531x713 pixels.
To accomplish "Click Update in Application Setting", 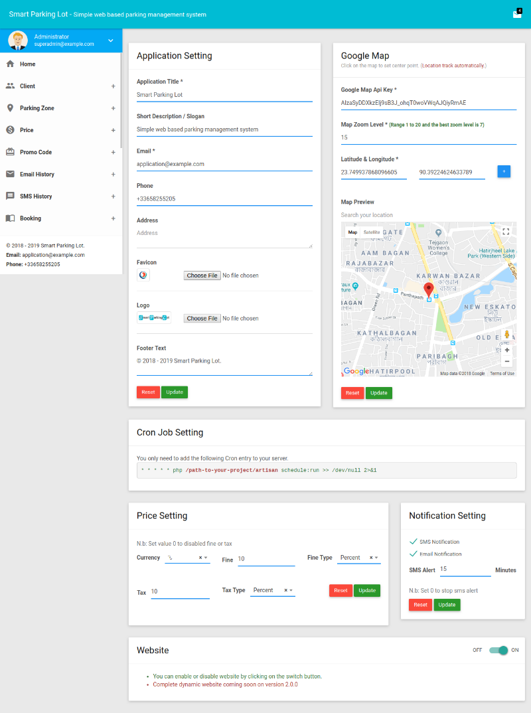I will click(x=175, y=392).
